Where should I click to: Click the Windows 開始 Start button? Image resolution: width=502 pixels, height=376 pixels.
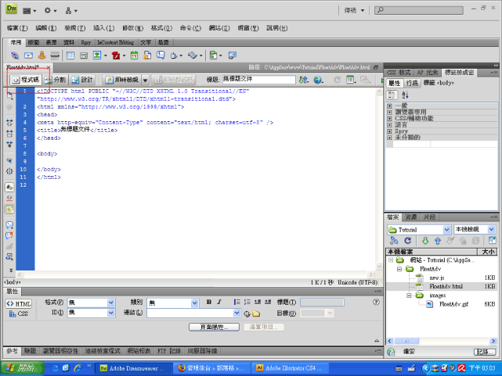point(23,368)
